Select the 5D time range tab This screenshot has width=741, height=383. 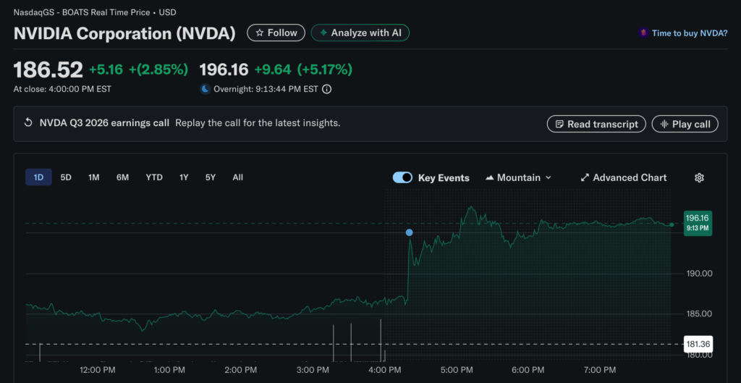pyautogui.click(x=66, y=177)
